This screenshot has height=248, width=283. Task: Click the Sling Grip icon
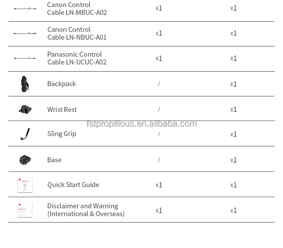[25, 134]
